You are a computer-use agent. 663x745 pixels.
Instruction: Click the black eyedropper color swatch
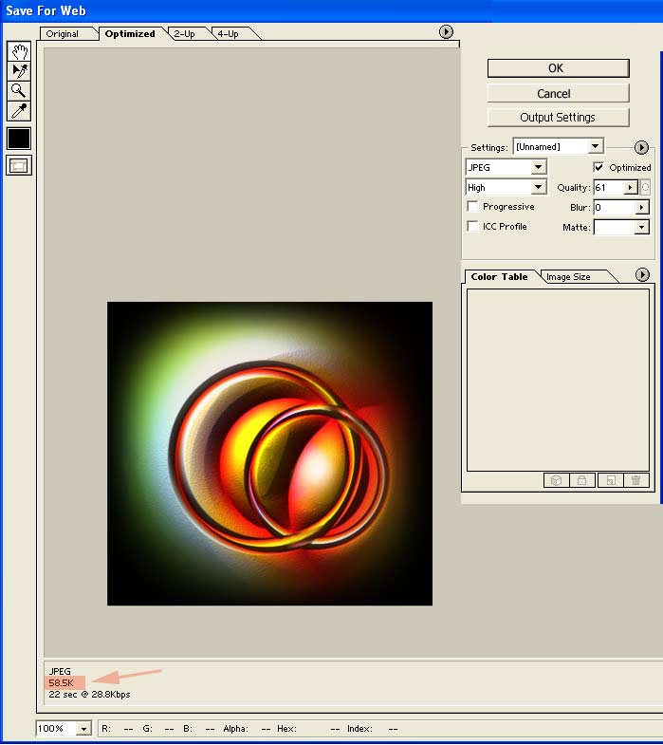(x=19, y=139)
